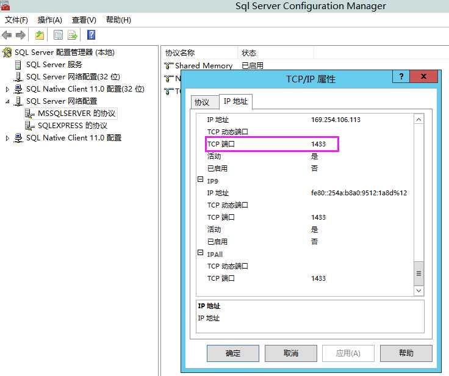449x376 pixels.
Task: Click the SQL Server 服务 icon
Action: tap(18, 65)
